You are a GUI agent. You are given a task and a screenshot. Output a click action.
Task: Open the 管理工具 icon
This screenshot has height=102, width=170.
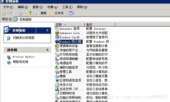click(x=57, y=72)
